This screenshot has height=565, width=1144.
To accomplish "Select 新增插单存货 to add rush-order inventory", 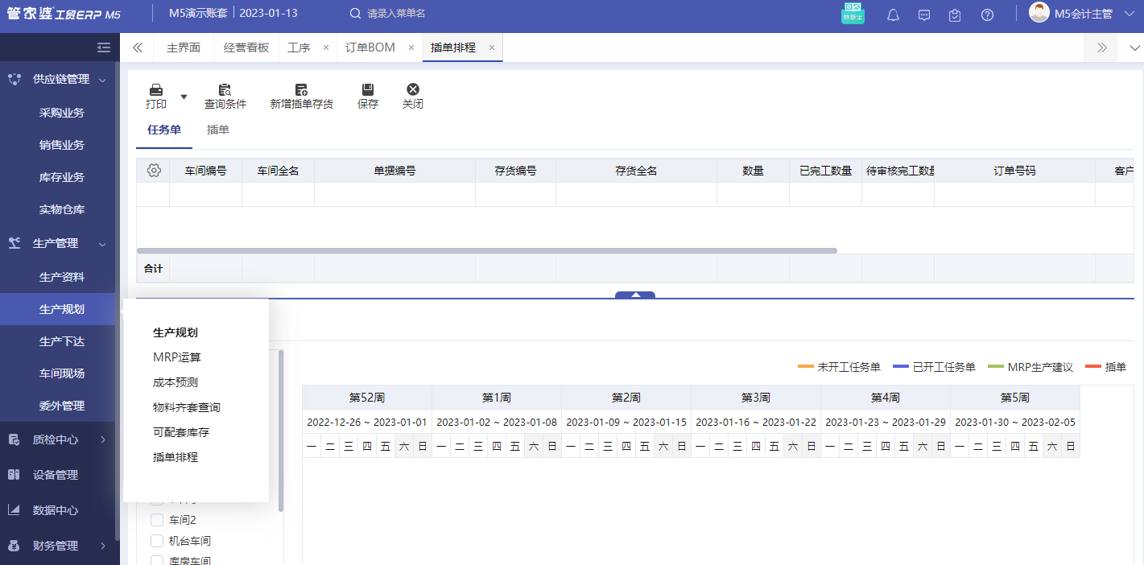I will pos(302,95).
